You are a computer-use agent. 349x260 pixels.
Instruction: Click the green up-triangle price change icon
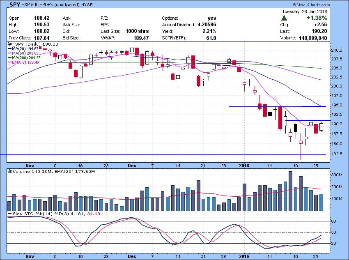coord(284,18)
